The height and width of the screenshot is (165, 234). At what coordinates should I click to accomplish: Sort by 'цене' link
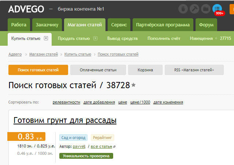coord(123,102)
